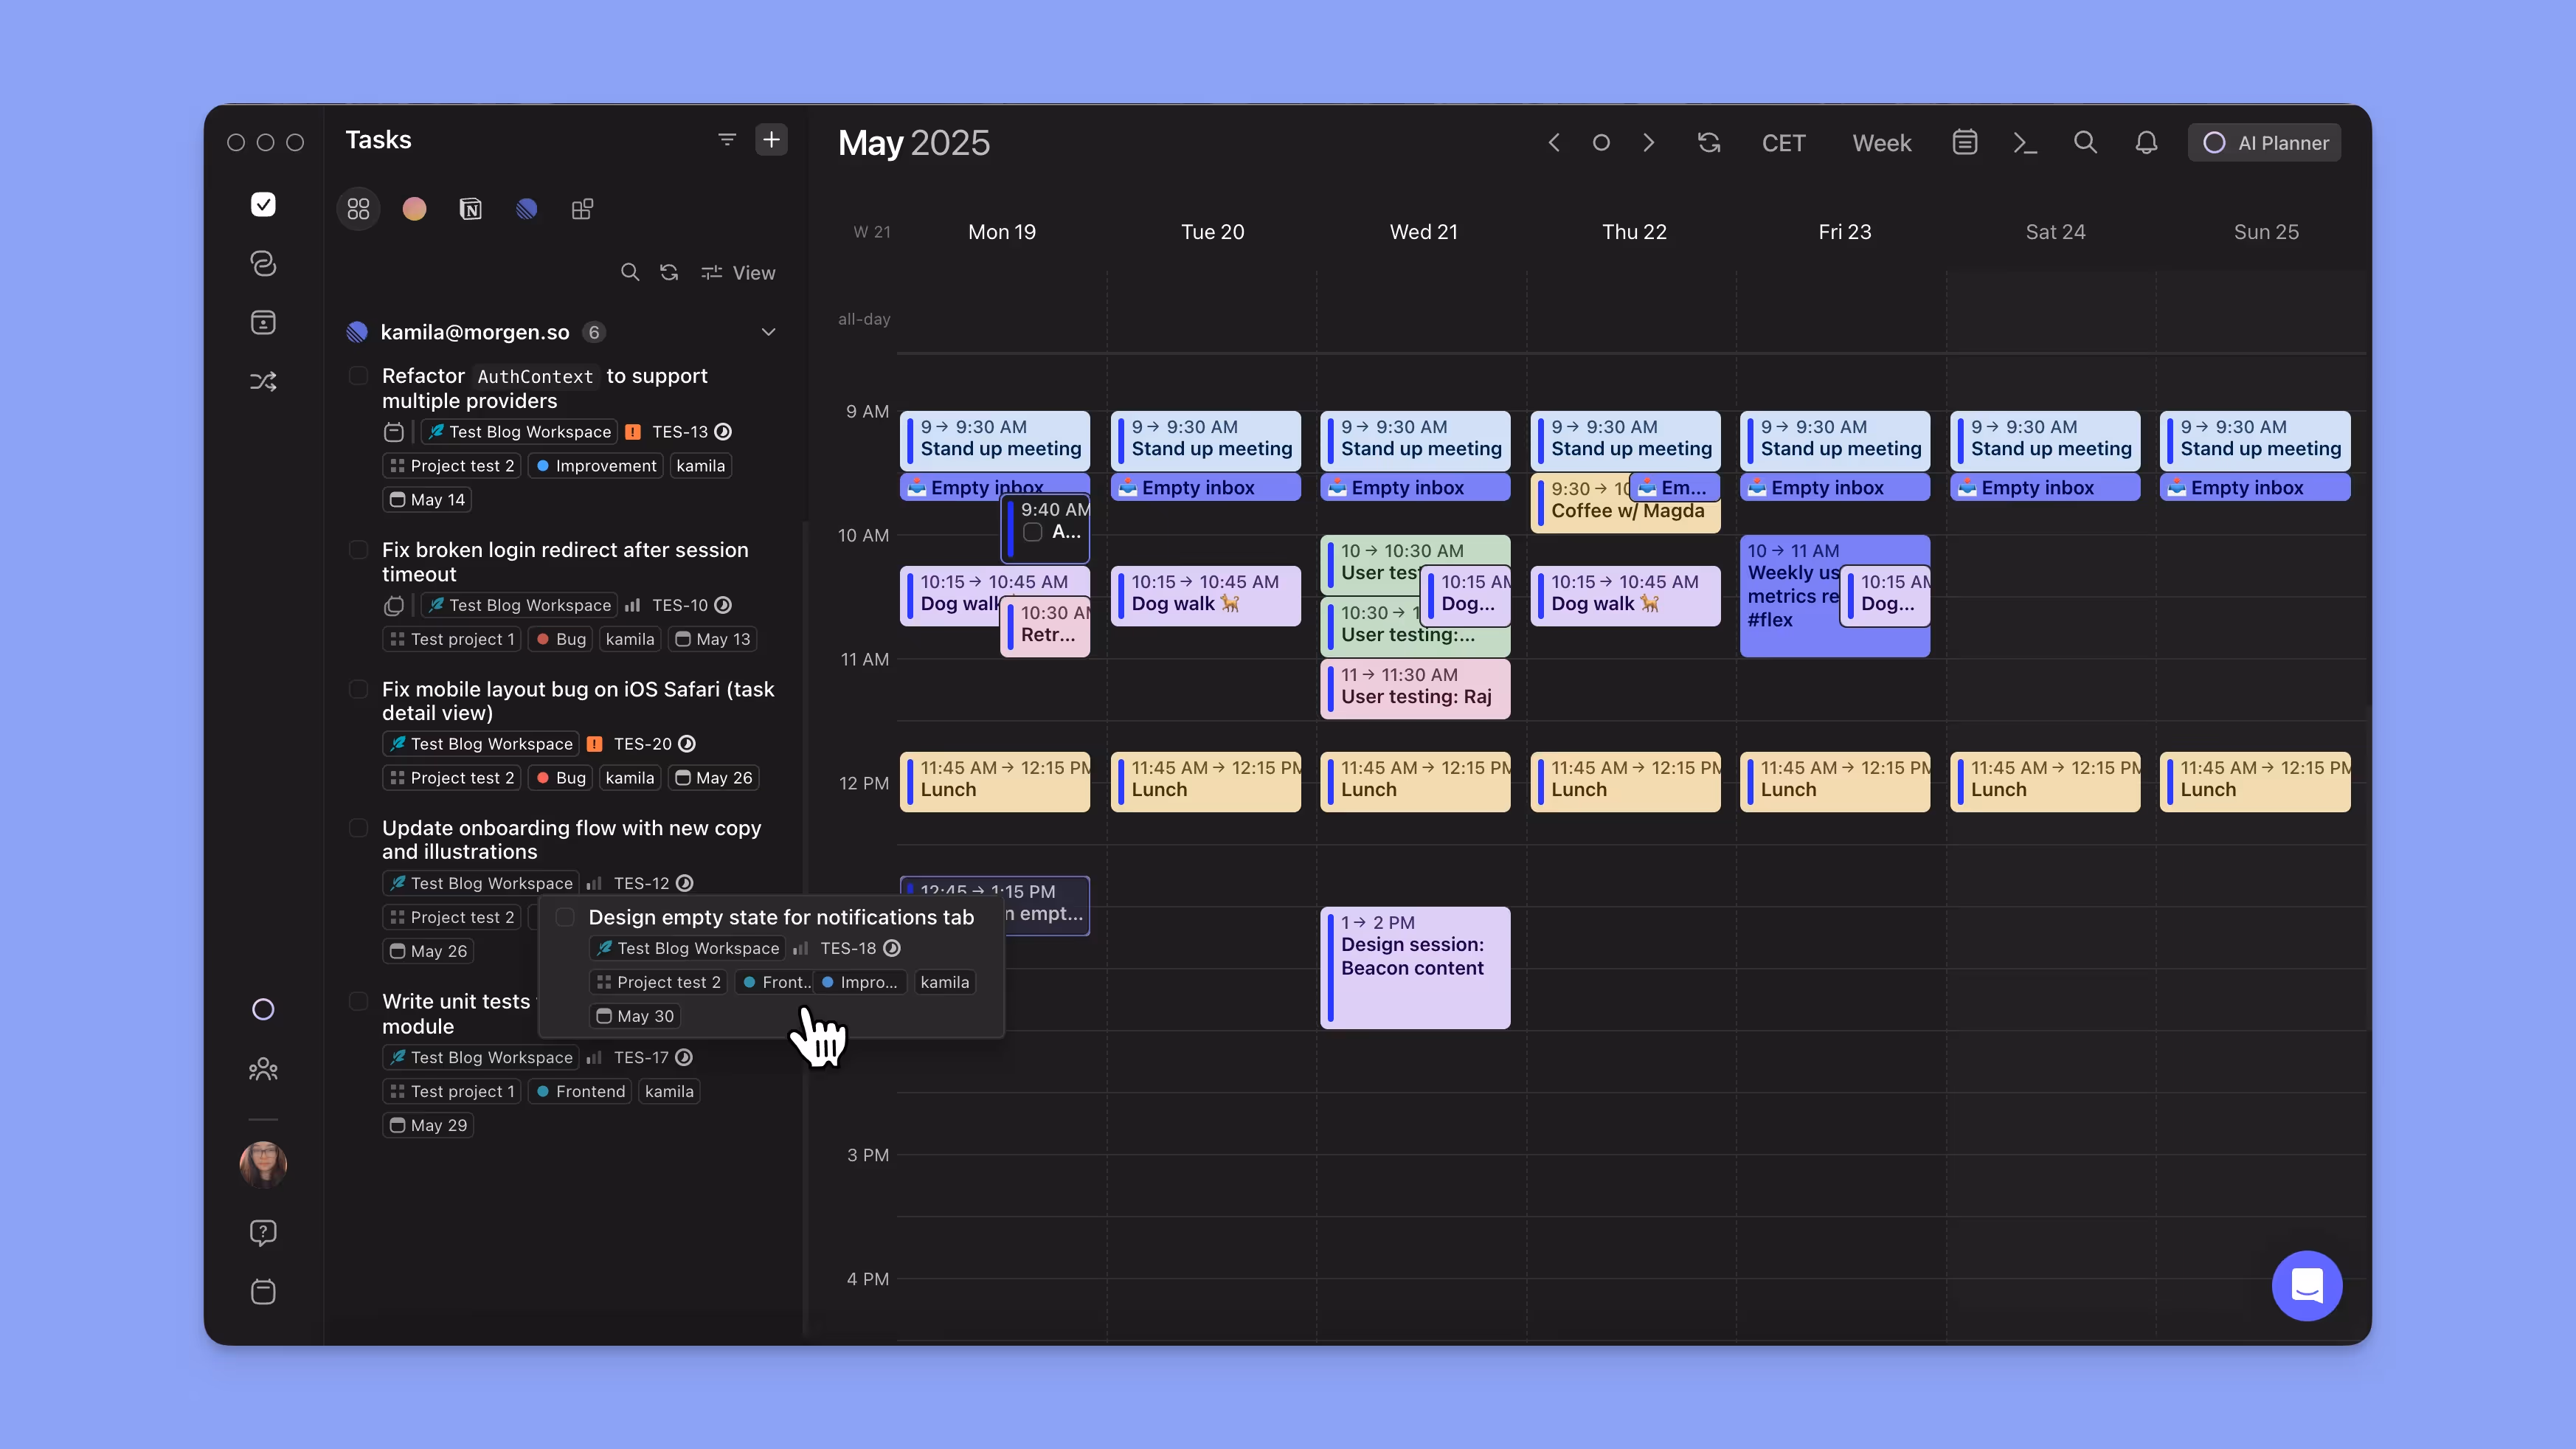The width and height of the screenshot is (2576, 1449).
Task: Open help via the question mark icon
Action: pos(263,1231)
